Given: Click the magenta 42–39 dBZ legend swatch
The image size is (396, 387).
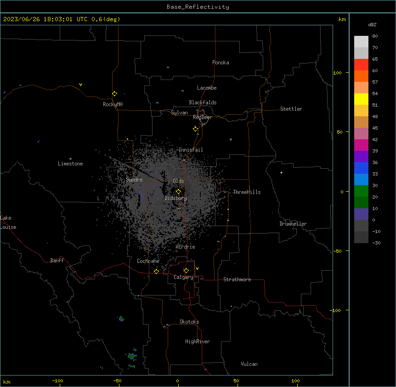Looking at the screenshot, I should (361, 145).
